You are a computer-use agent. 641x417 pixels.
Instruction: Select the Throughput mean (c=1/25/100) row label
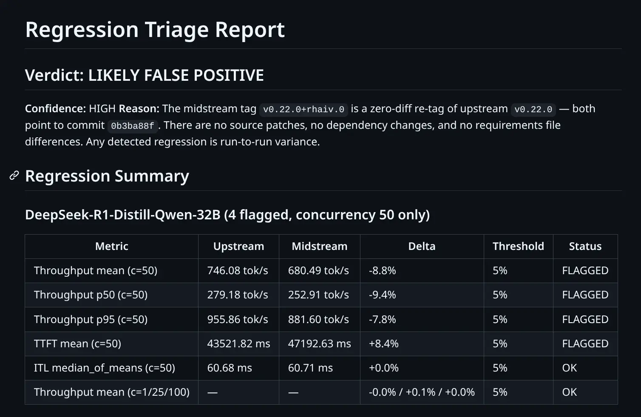(x=112, y=392)
